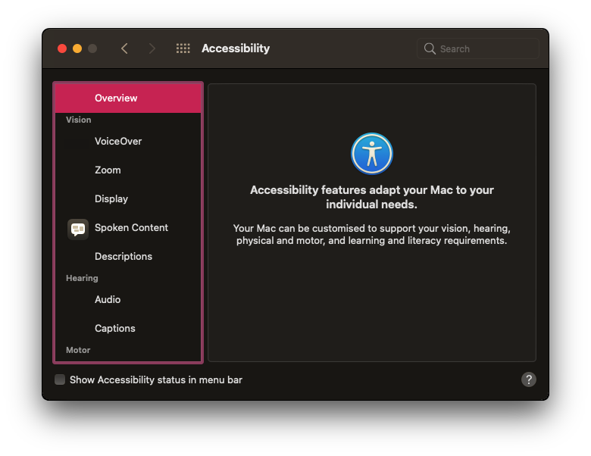Viewport: 591px width, 456px height.
Task: Click the Accessibility window title
Action: 236,48
